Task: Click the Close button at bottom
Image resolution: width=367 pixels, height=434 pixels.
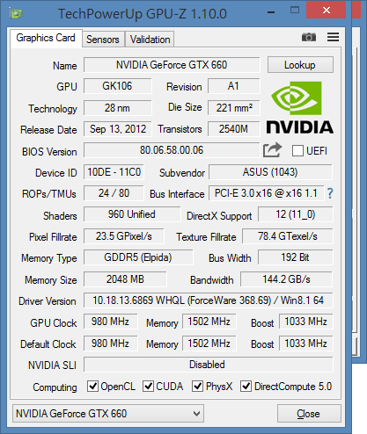Action: [x=309, y=414]
